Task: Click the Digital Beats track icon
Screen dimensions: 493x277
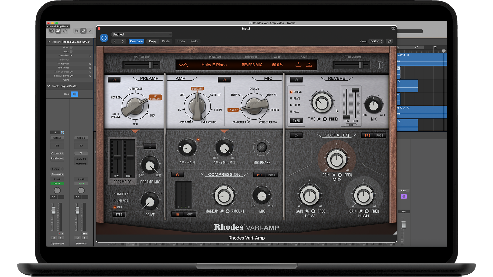Action: pos(74,94)
